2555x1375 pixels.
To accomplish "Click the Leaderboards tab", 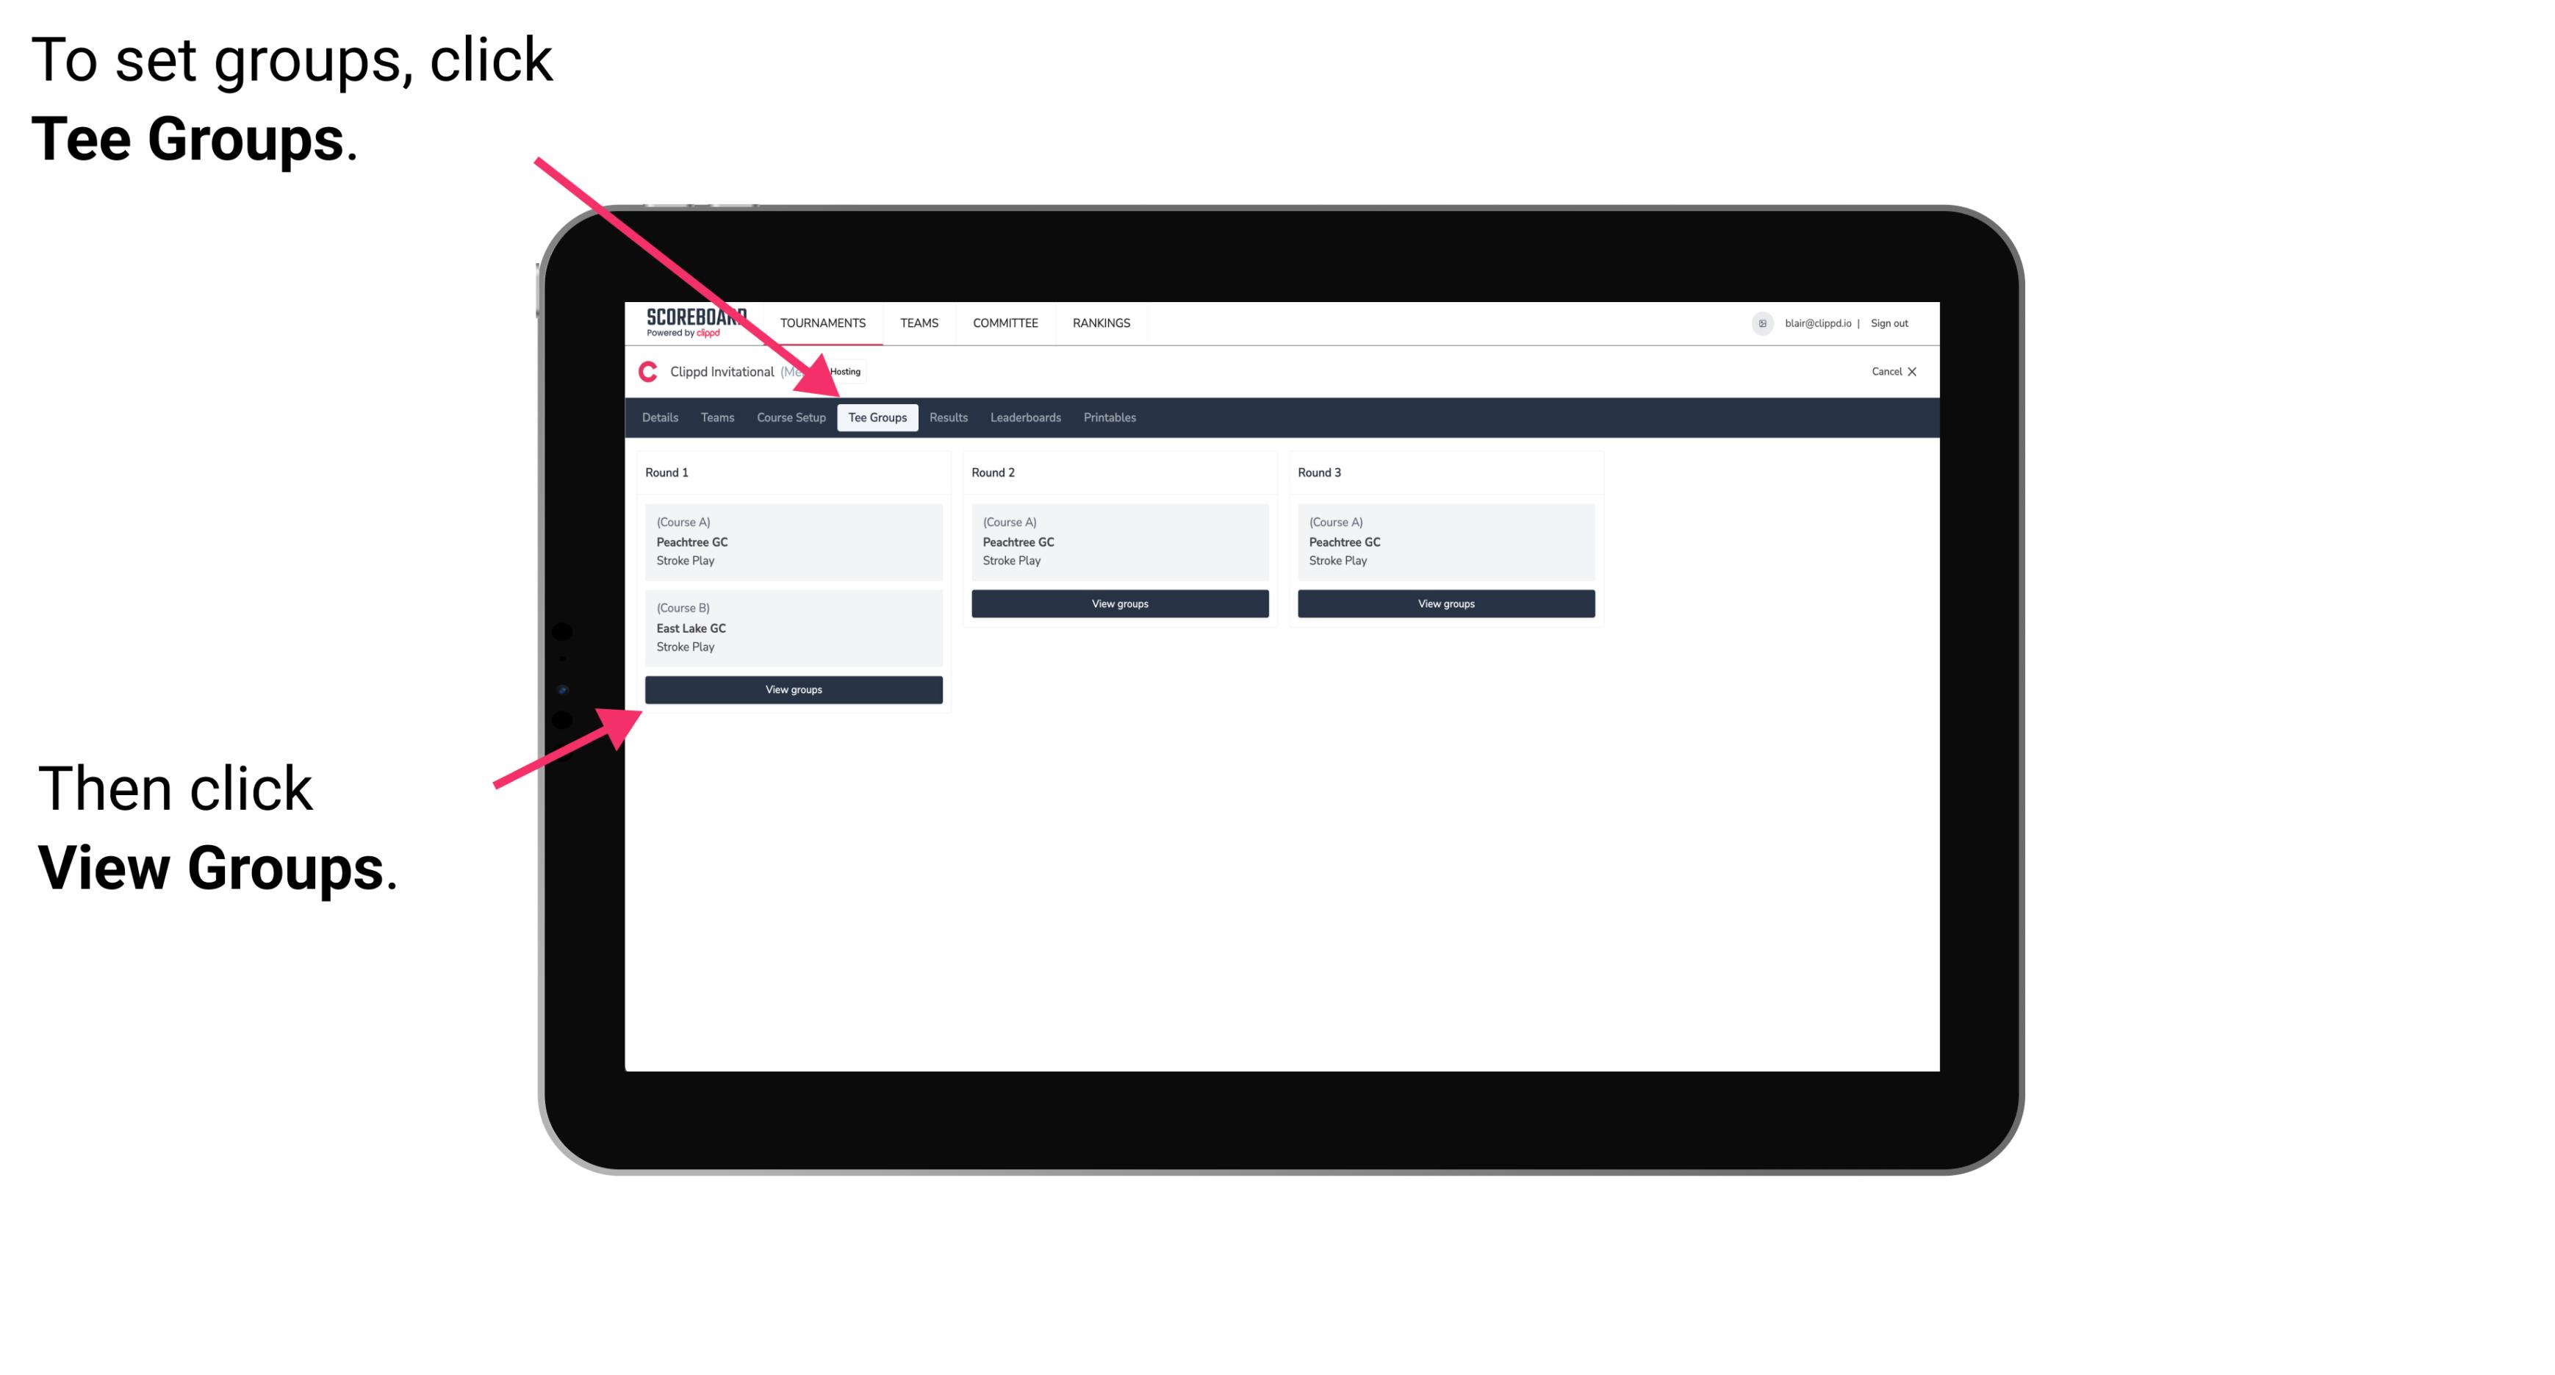I will coord(1023,418).
